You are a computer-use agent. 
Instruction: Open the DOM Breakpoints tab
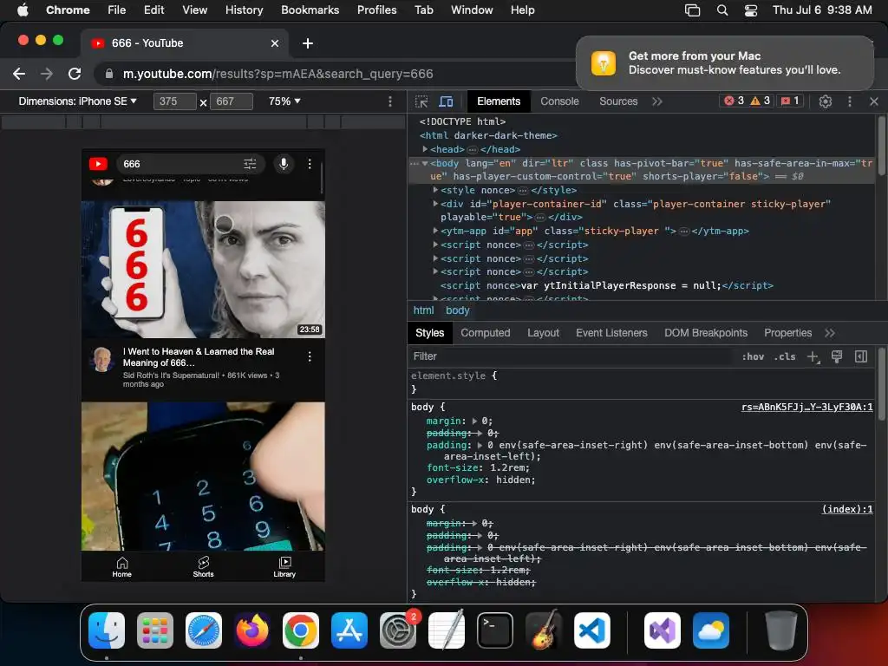coord(706,333)
